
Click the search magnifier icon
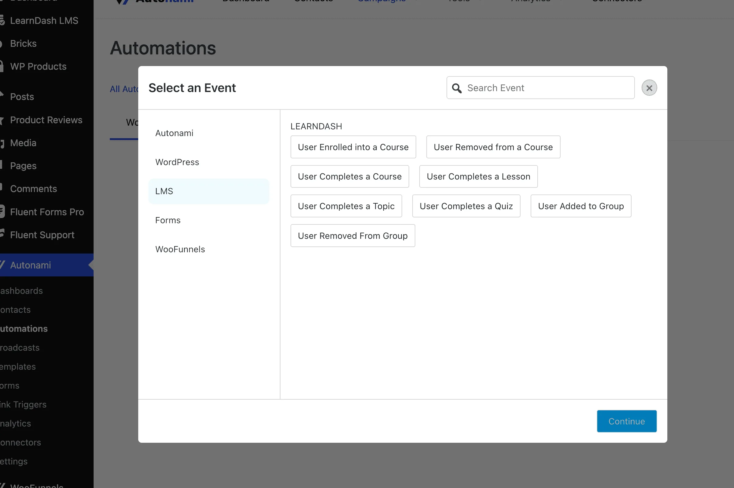(x=457, y=88)
